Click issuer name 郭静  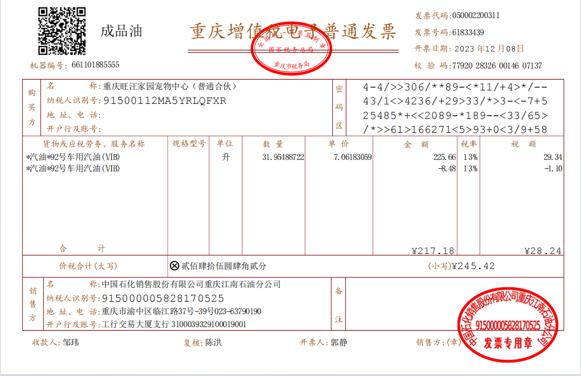(x=339, y=342)
